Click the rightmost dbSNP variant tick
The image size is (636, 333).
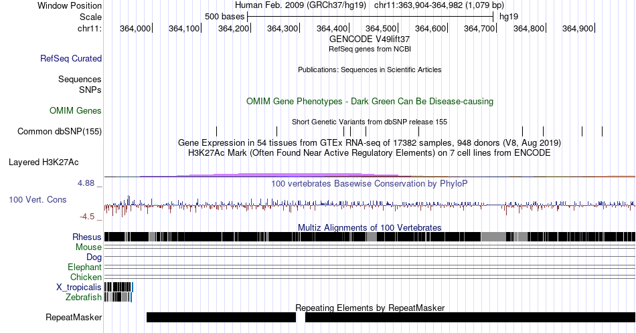coord(603,131)
